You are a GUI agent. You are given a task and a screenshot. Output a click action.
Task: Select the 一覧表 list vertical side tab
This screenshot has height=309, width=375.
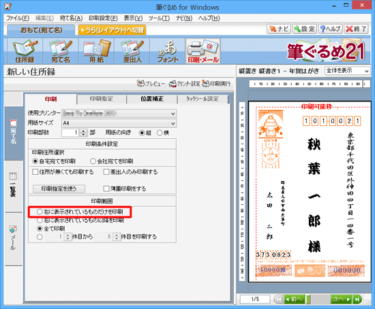point(13,186)
